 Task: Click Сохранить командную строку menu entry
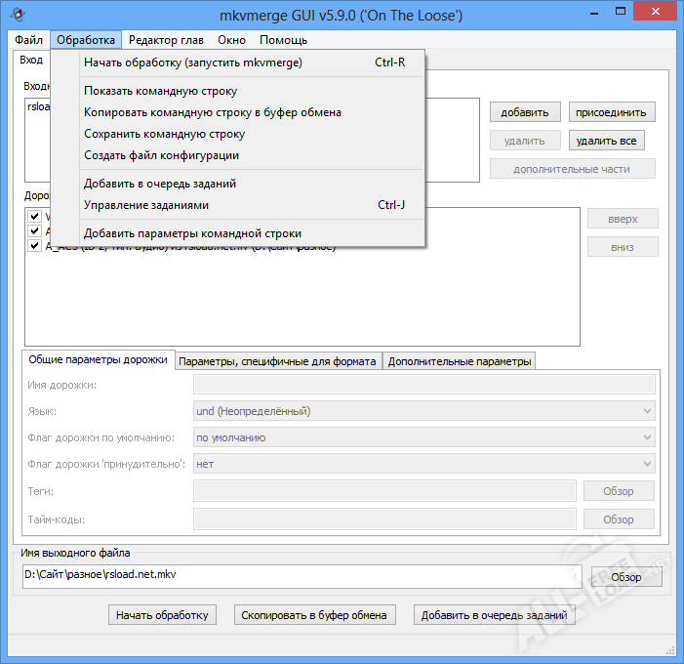tap(164, 134)
